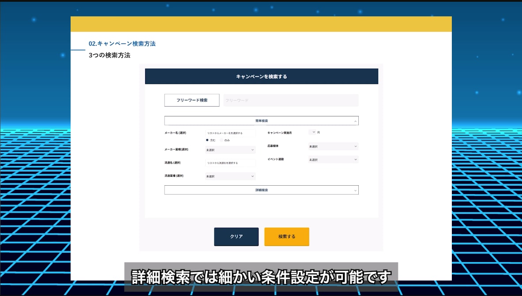Screen dimensions: 522x296
Task: Click the フリーワード検索 button
Action: point(192,100)
